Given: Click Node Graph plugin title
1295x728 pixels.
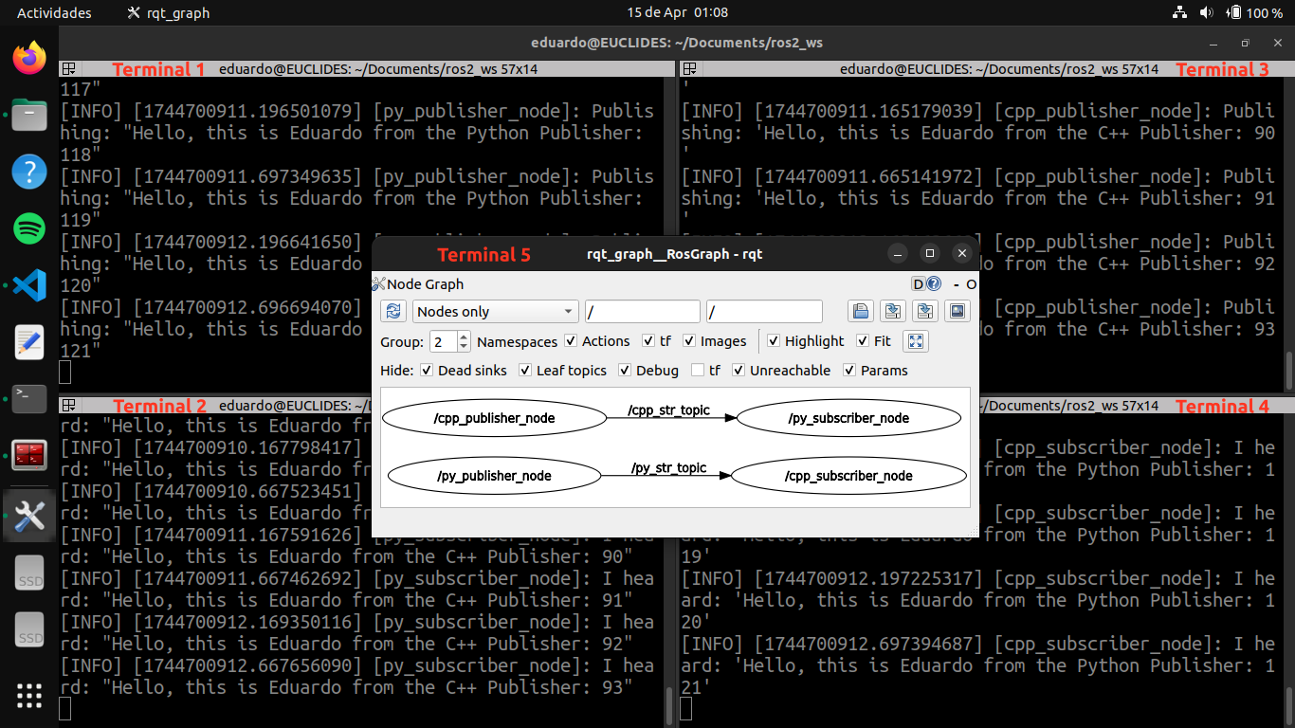Looking at the screenshot, I should 425,284.
